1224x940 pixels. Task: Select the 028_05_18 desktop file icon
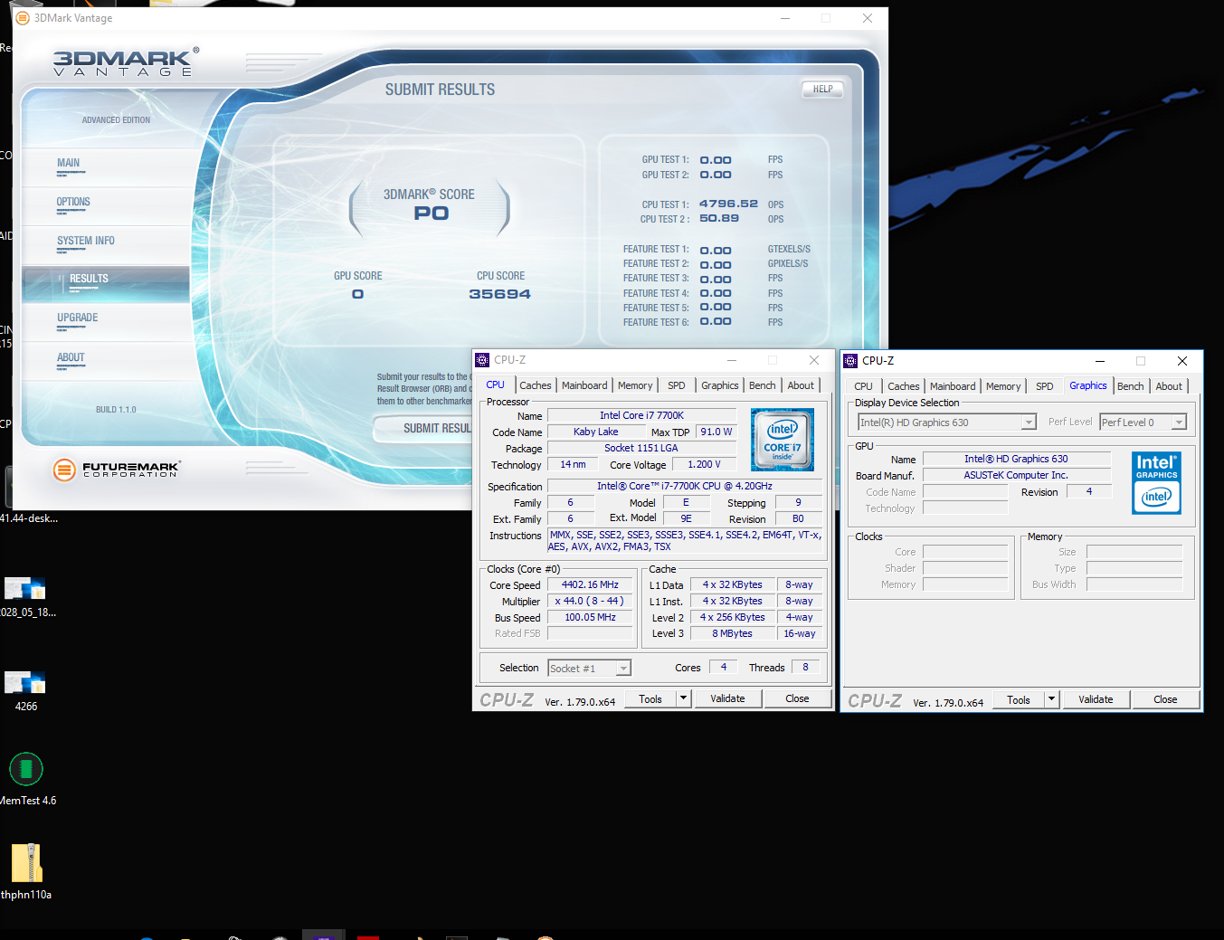pos(25,588)
